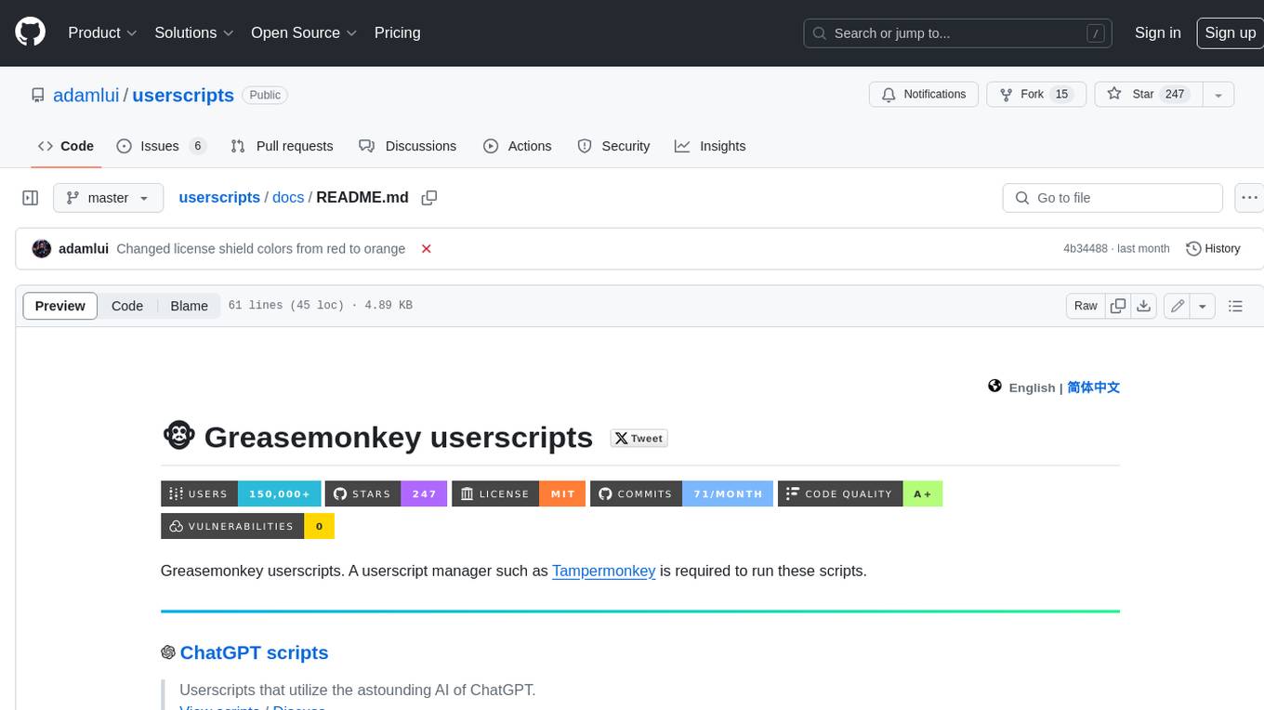Open the adamlui owner profile link
The height and width of the screenshot is (710, 1264).
pyautogui.click(x=86, y=95)
